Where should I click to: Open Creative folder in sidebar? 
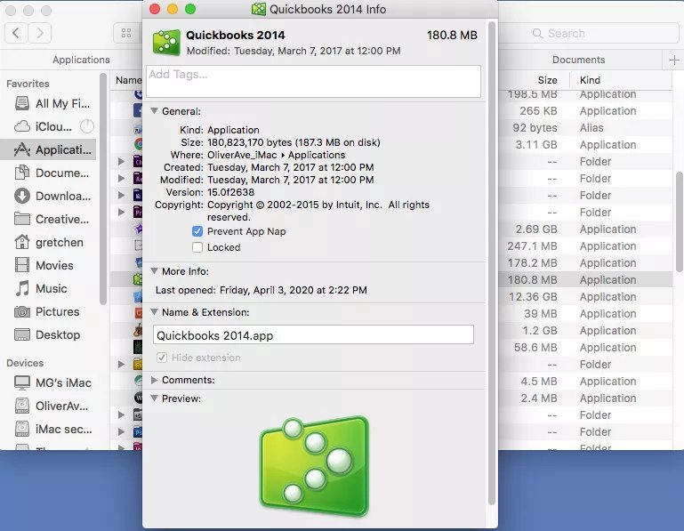pos(52,219)
